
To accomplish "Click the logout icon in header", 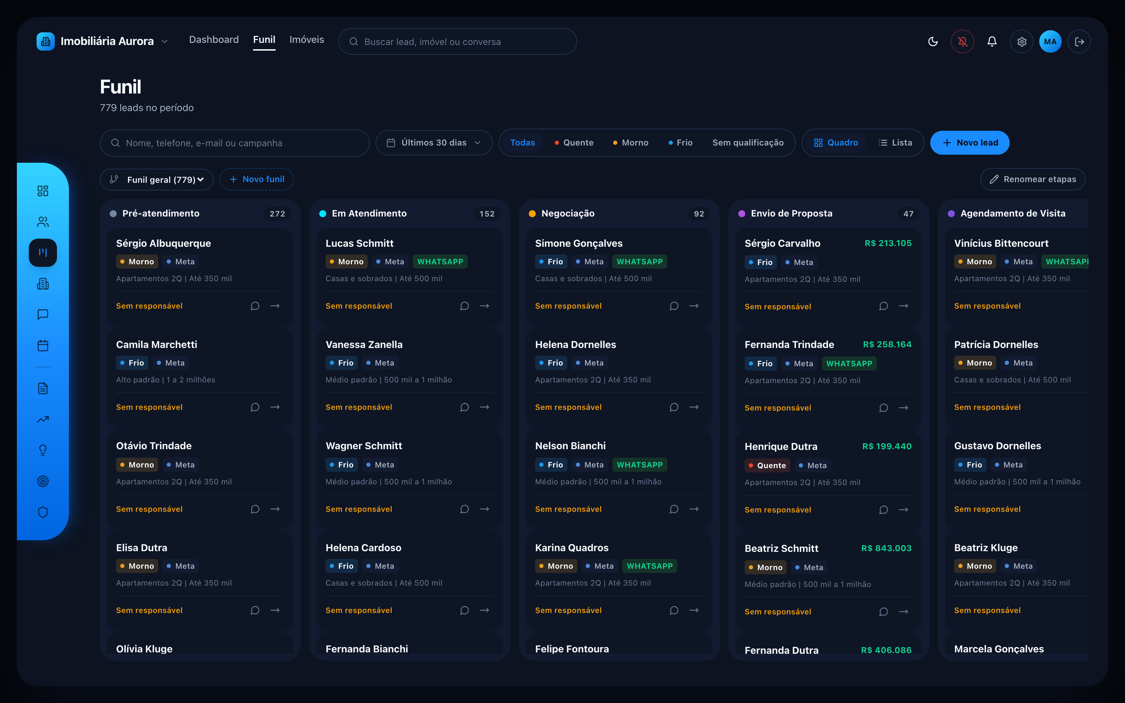I will click(1079, 41).
